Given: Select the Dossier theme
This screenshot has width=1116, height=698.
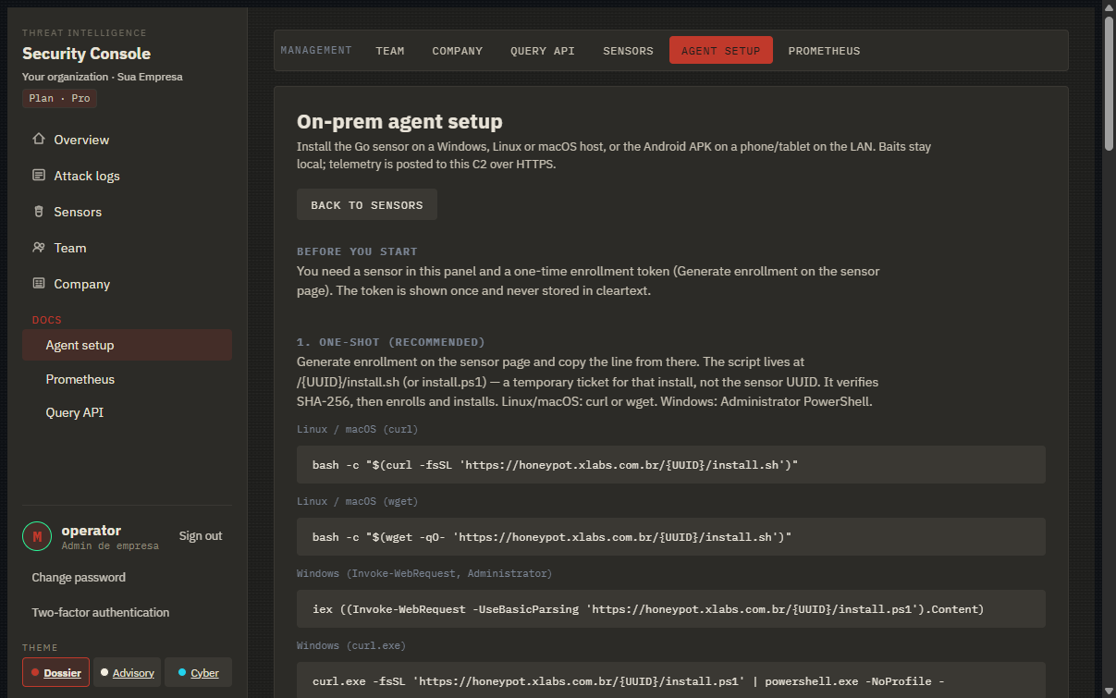Looking at the screenshot, I should pyautogui.click(x=55, y=672).
